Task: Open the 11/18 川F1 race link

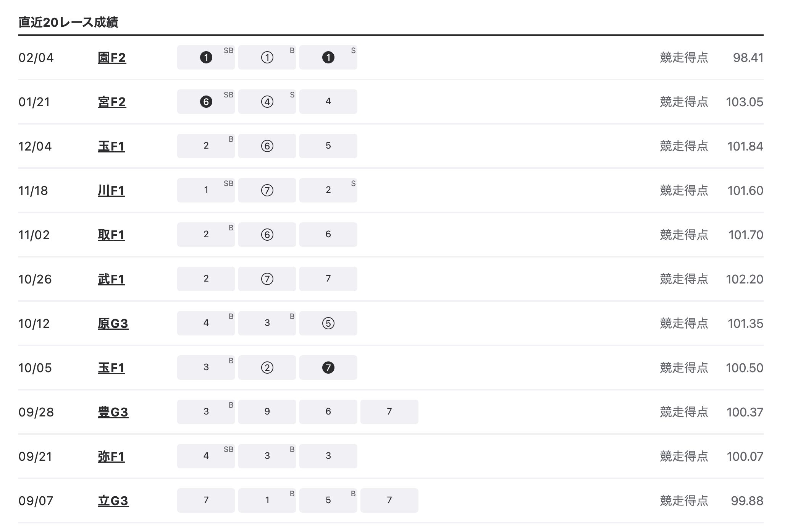Action: pyautogui.click(x=111, y=191)
